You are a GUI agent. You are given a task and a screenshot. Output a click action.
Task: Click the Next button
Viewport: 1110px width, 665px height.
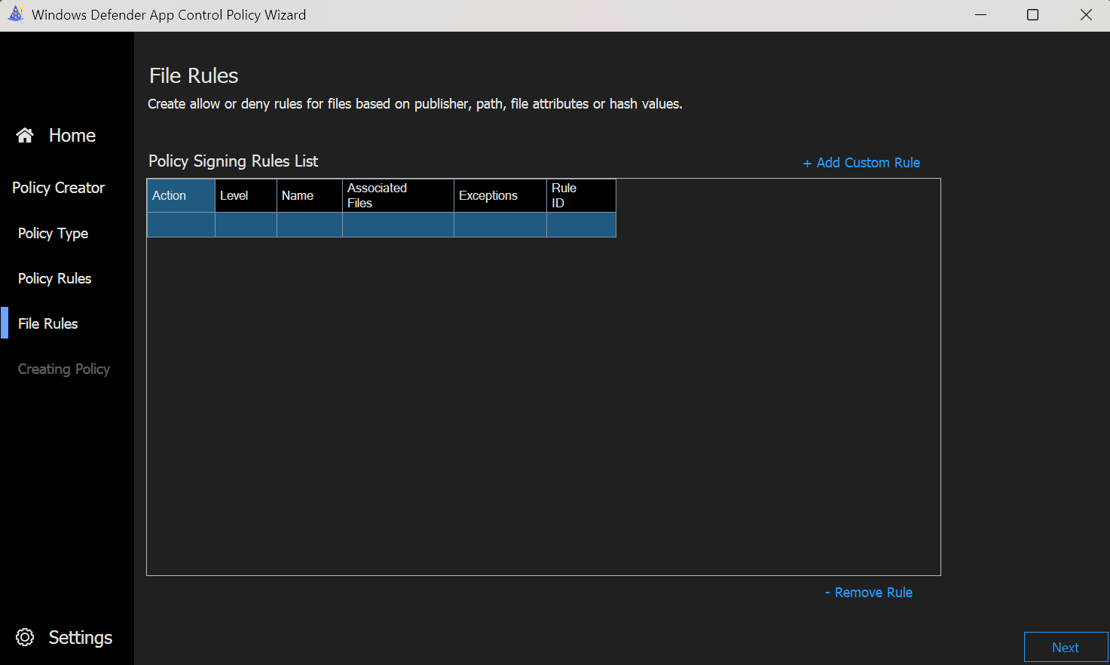[1065, 647]
